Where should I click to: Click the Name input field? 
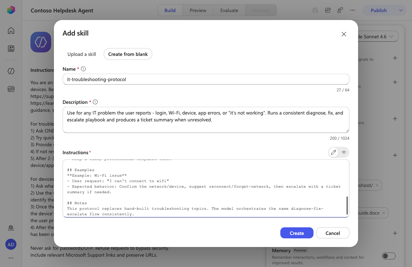coord(206,79)
